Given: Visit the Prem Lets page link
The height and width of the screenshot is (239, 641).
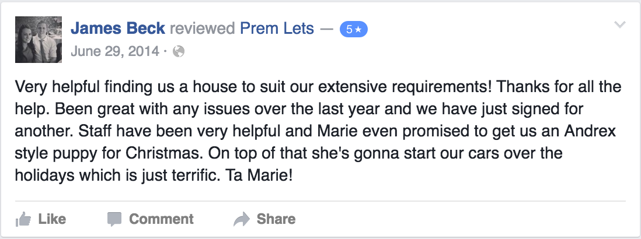Looking at the screenshot, I should (x=277, y=29).
